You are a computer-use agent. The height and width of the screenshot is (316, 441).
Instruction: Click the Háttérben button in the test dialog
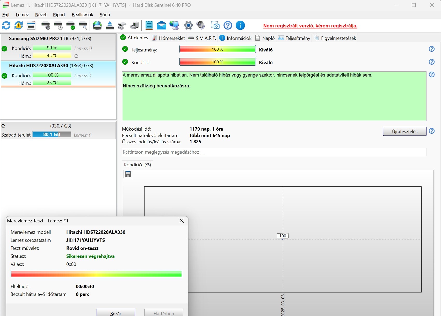[x=164, y=313]
